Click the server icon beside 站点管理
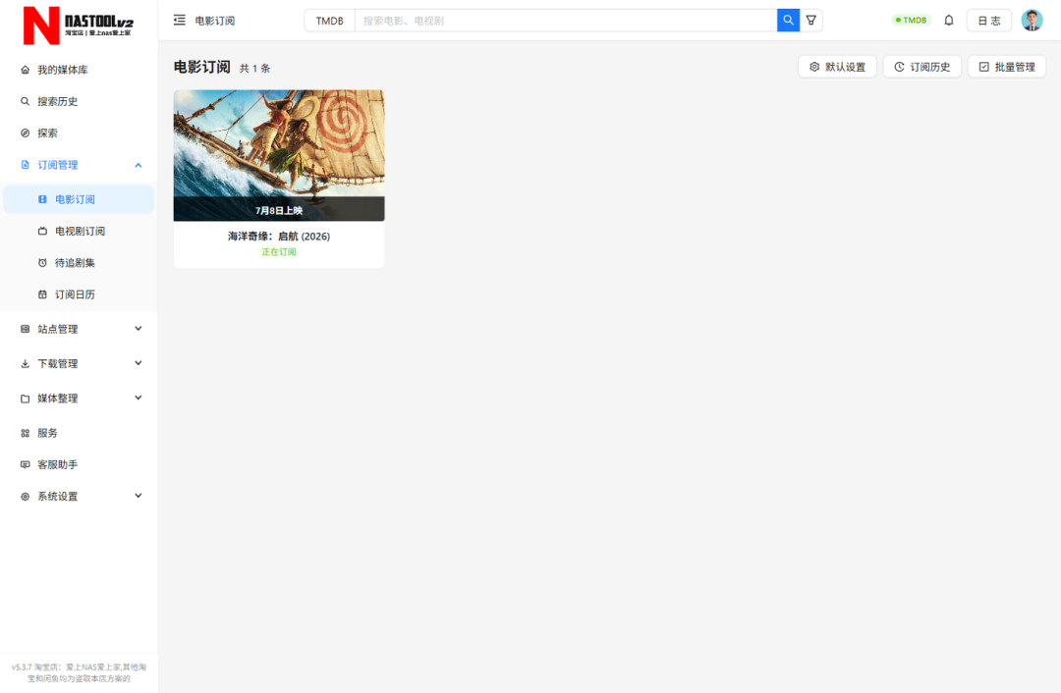This screenshot has width=1061, height=693. click(x=25, y=329)
